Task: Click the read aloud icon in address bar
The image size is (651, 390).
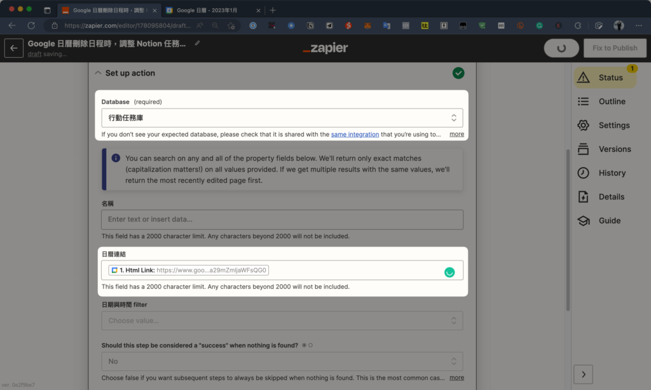Action: tap(200, 25)
